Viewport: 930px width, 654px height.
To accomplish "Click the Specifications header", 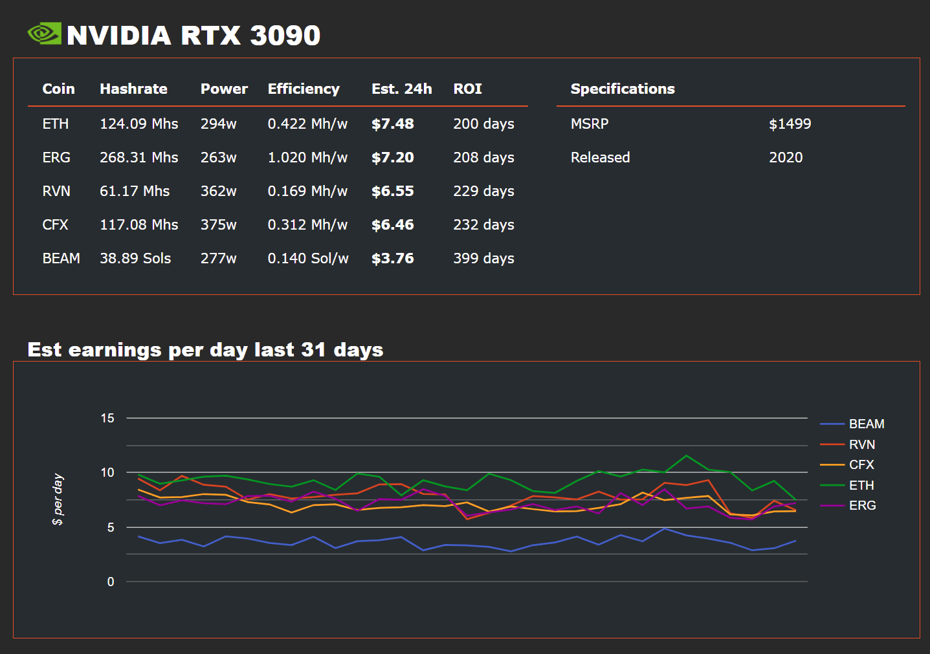I will tap(623, 89).
